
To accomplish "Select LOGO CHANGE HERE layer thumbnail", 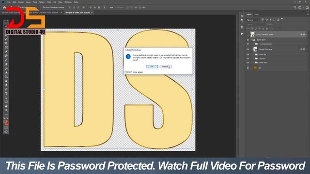I will [x=253, y=34].
